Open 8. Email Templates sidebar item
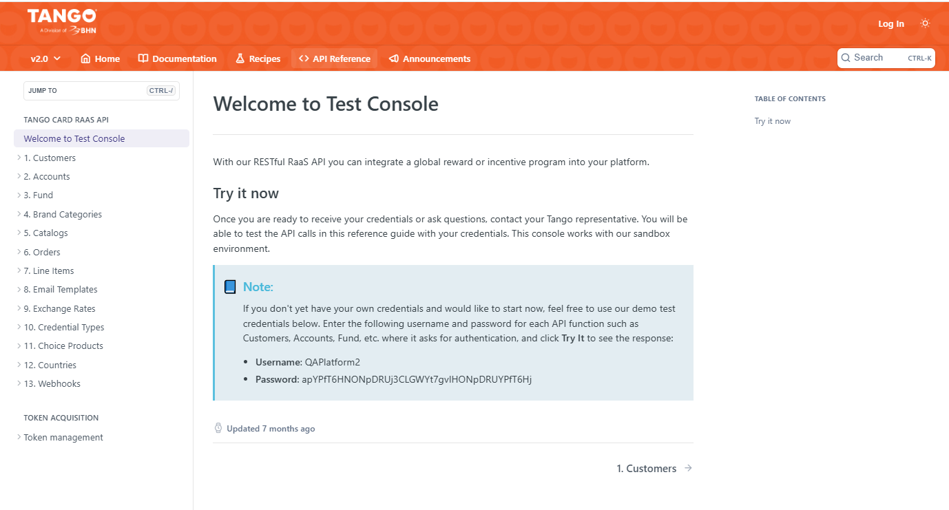Image resolution: width=949 pixels, height=510 pixels. pos(61,289)
